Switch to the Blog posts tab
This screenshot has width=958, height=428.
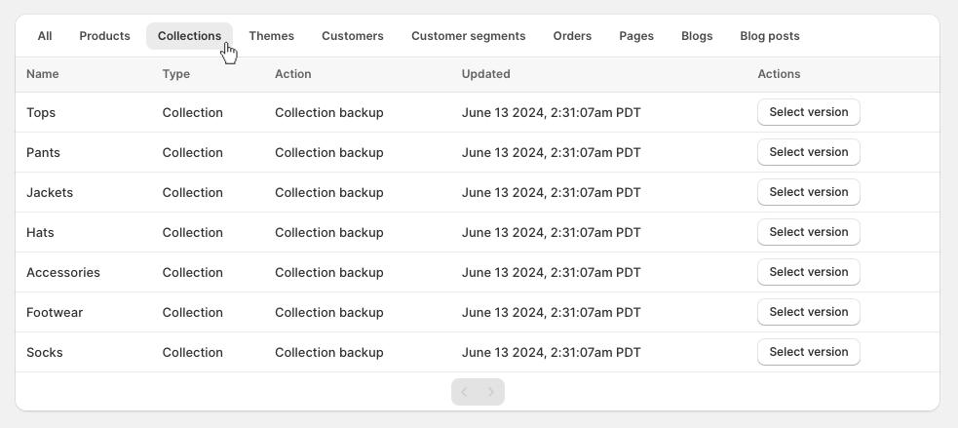pyautogui.click(x=769, y=36)
